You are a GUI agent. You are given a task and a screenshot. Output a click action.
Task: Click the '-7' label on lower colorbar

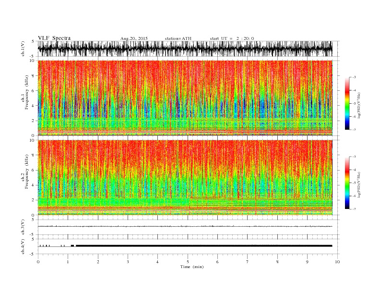[x=354, y=209]
